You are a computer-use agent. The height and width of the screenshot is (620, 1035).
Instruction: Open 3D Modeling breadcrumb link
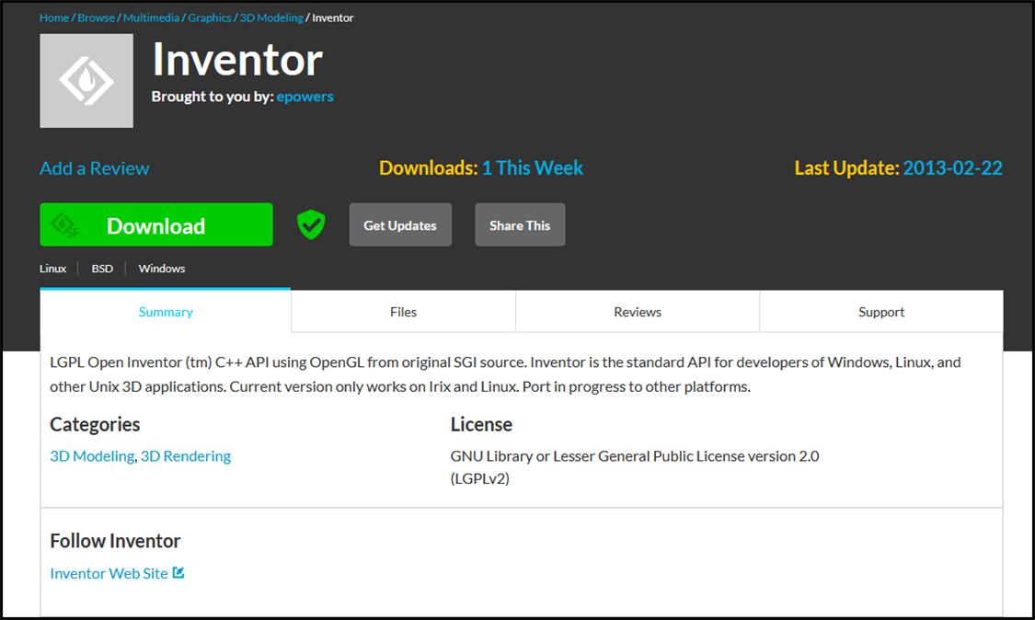point(271,17)
